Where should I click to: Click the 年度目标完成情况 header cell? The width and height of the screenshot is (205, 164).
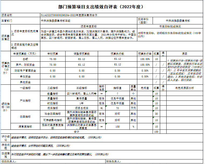[x=170, y=27]
